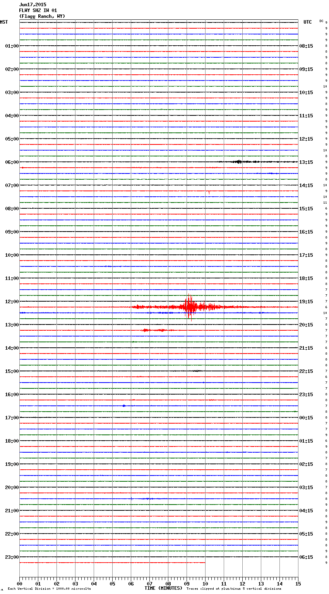329x594 pixels.
Task: Click the 20:15 UTC time label
Action: 306,325
